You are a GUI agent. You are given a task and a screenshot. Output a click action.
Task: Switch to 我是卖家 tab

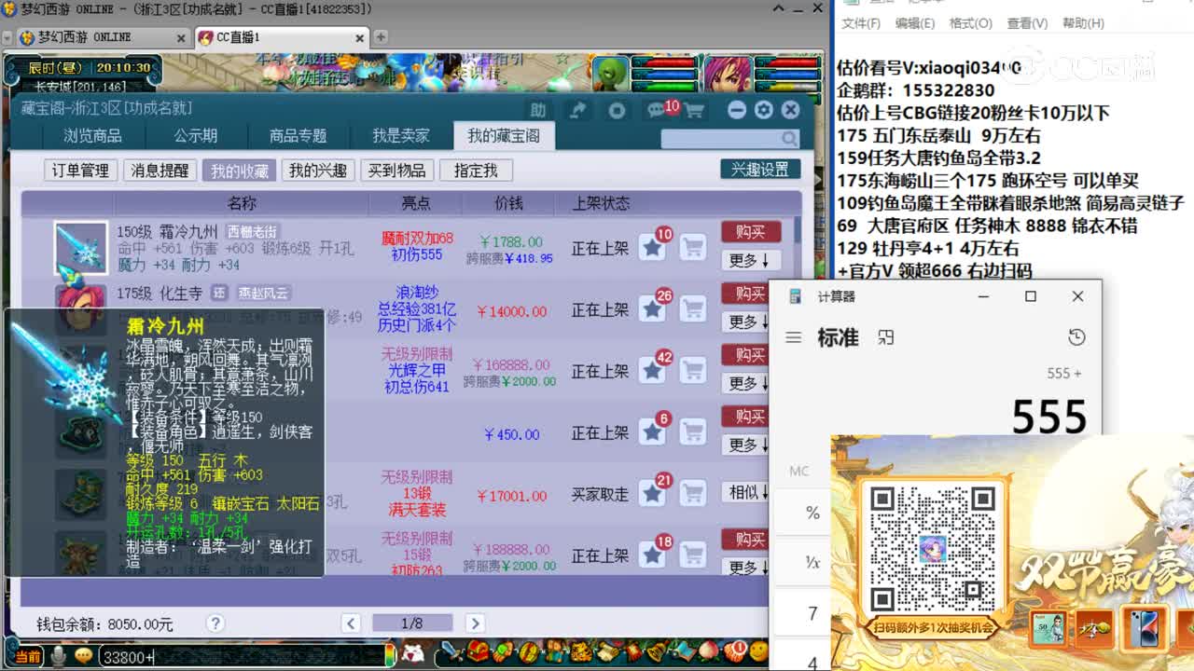pyautogui.click(x=401, y=136)
